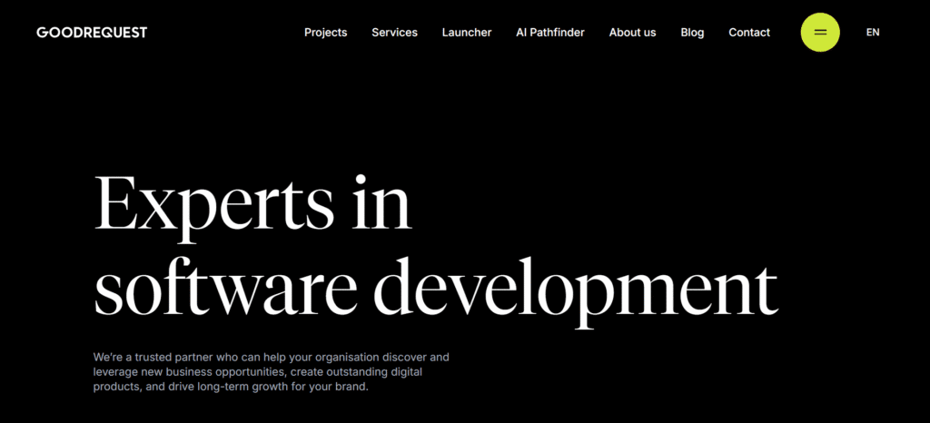Visit the Blog section

point(692,33)
